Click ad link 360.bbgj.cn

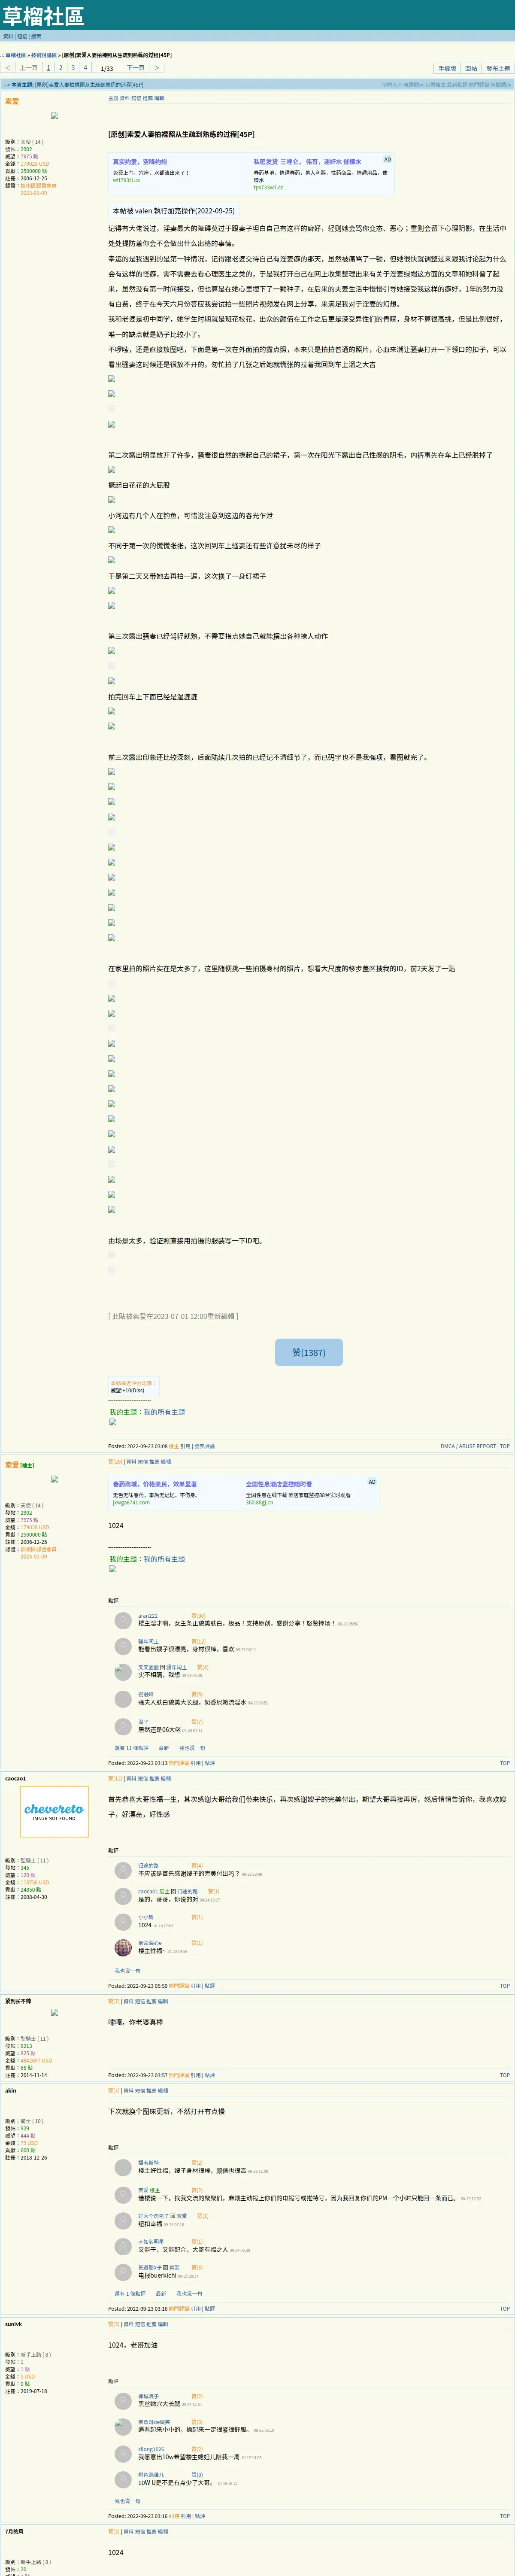[x=259, y=1503]
